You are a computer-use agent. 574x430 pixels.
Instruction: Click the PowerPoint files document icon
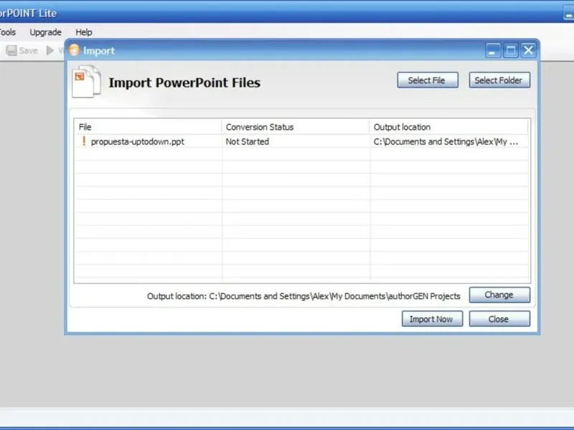pos(86,82)
